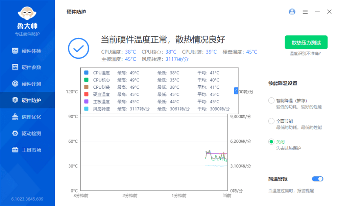
Task: Select the 关闭 cooling option
Action: coord(271,142)
